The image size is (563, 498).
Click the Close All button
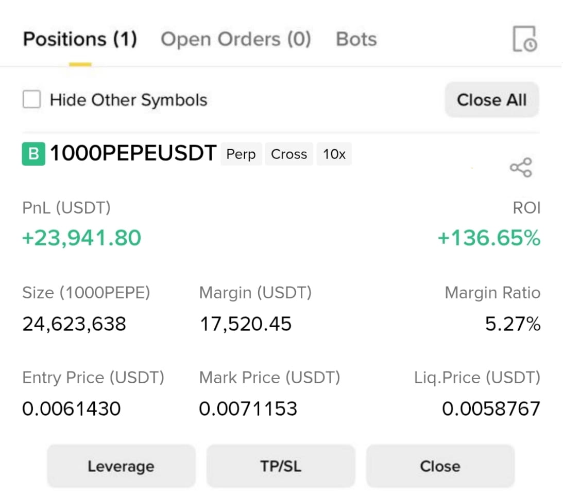pyautogui.click(x=491, y=100)
